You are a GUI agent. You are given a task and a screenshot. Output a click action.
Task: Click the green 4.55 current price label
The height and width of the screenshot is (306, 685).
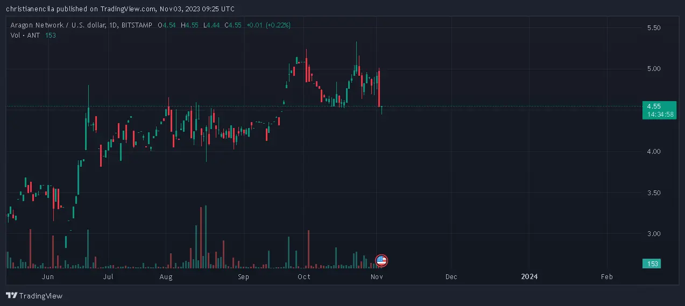coord(659,106)
